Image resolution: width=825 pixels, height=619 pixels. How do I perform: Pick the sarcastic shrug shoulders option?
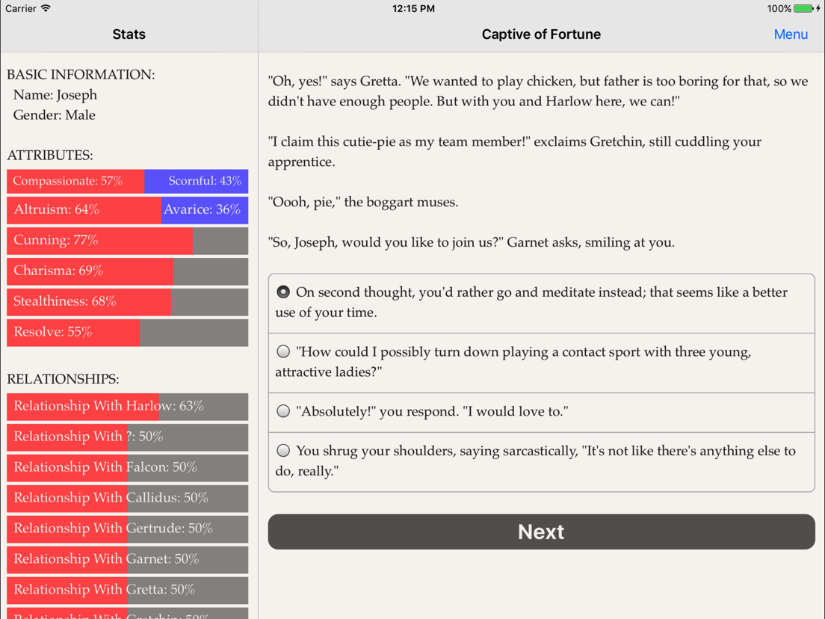[541, 461]
